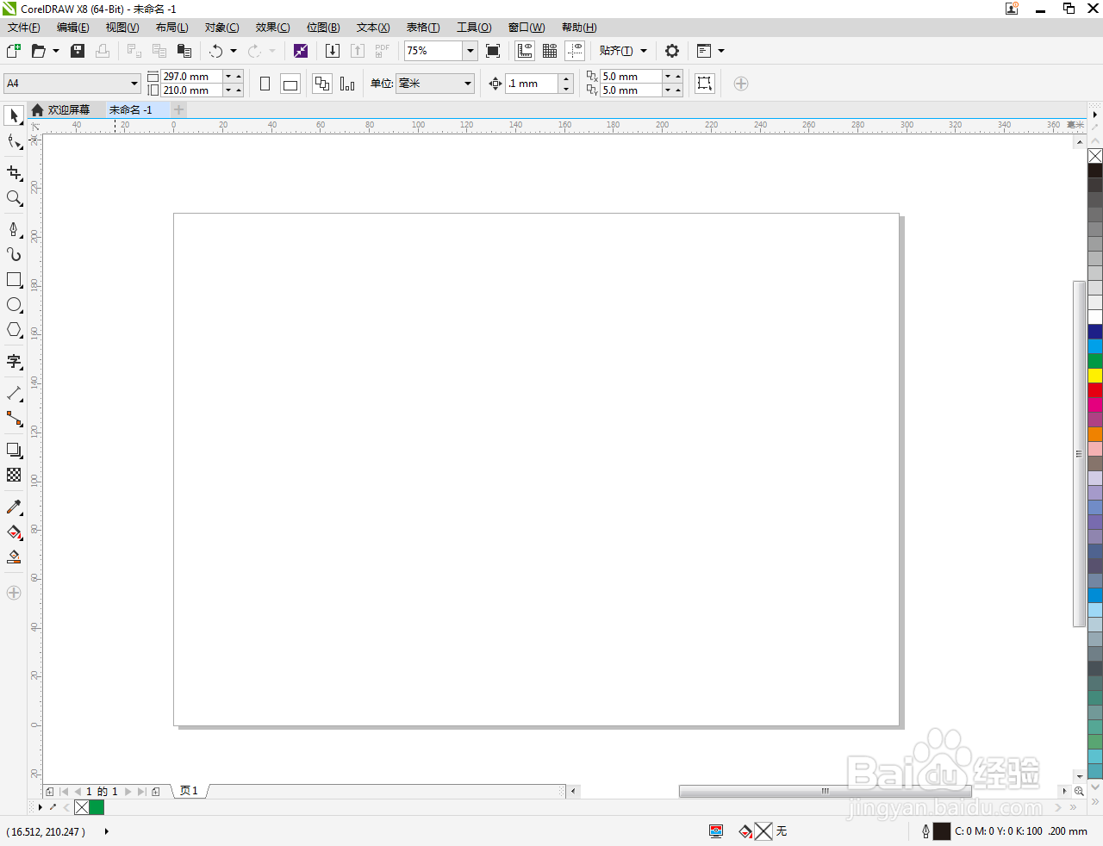Select the Pick tool
The height and width of the screenshot is (846, 1103).
coord(14,115)
